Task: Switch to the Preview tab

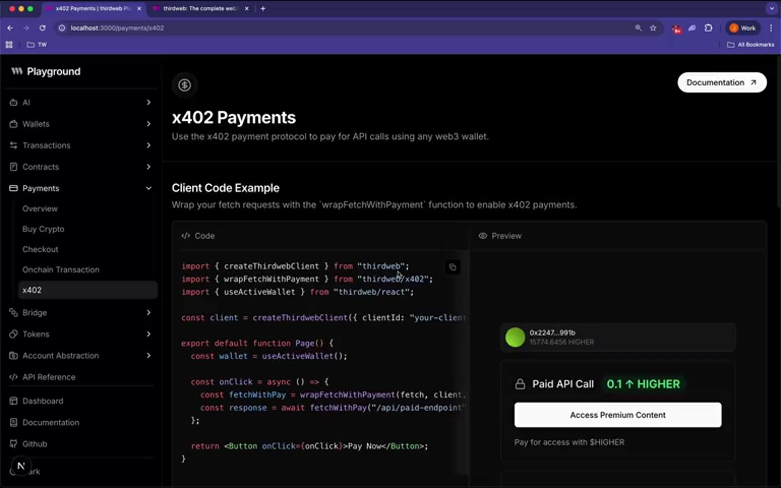Action: pos(500,236)
